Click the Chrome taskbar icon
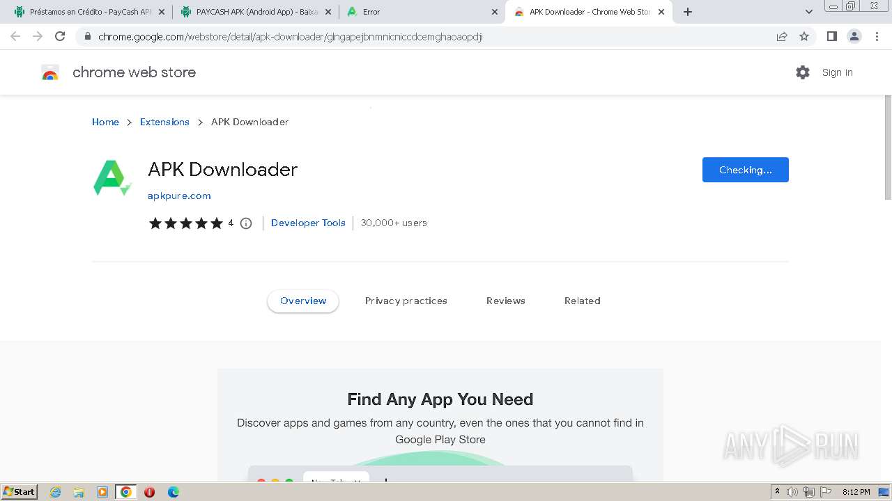Screen dimensions: 892x501 click(126, 492)
